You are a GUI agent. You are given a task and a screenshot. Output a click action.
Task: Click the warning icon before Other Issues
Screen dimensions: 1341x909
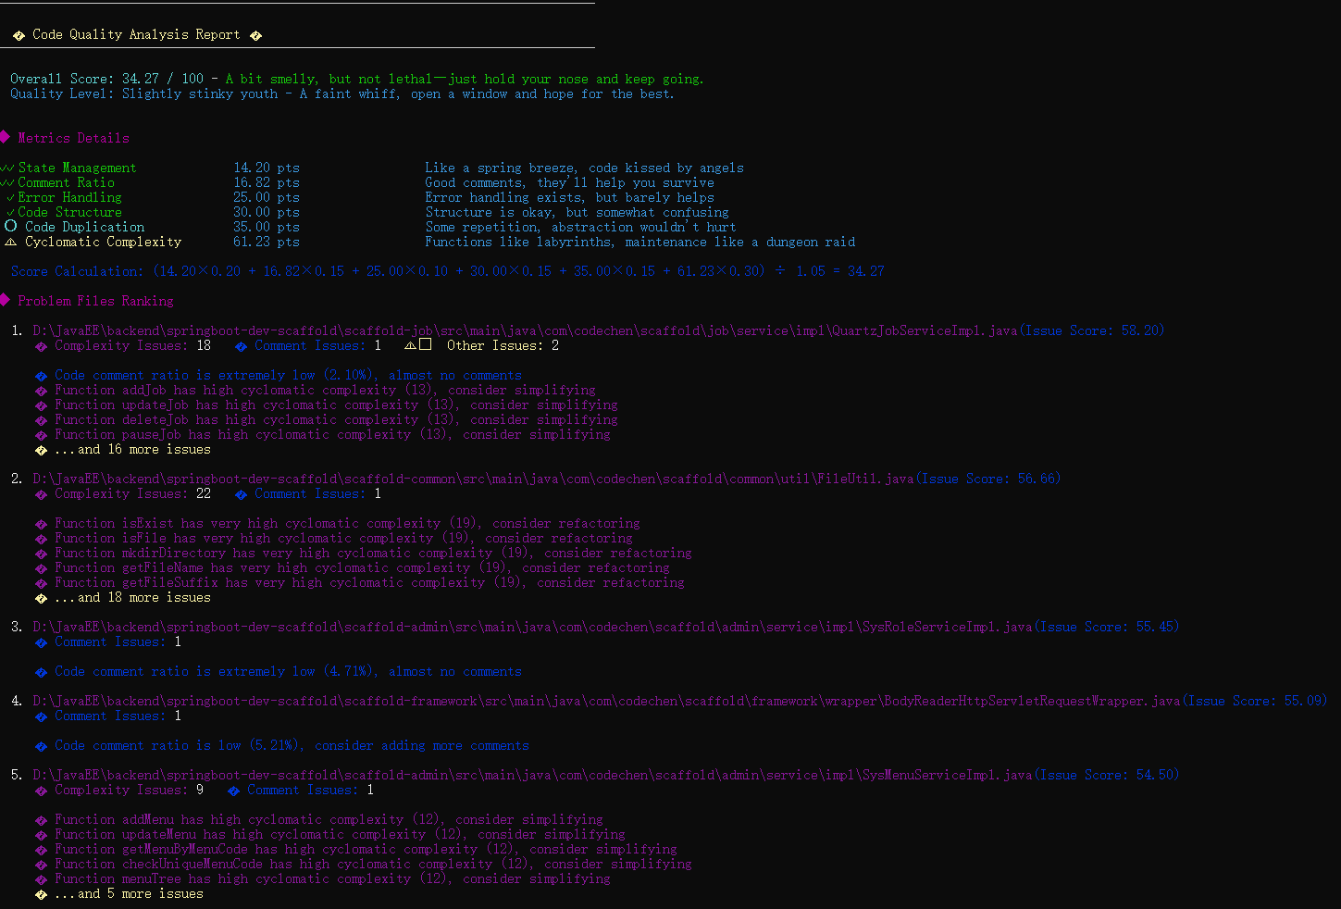tap(410, 345)
